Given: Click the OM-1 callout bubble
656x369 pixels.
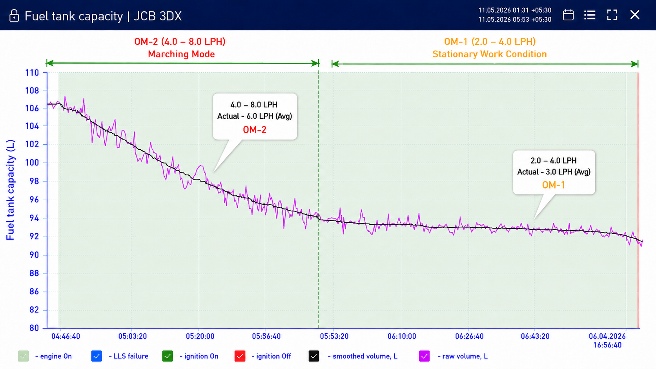Looking at the screenshot, I should [x=554, y=172].
